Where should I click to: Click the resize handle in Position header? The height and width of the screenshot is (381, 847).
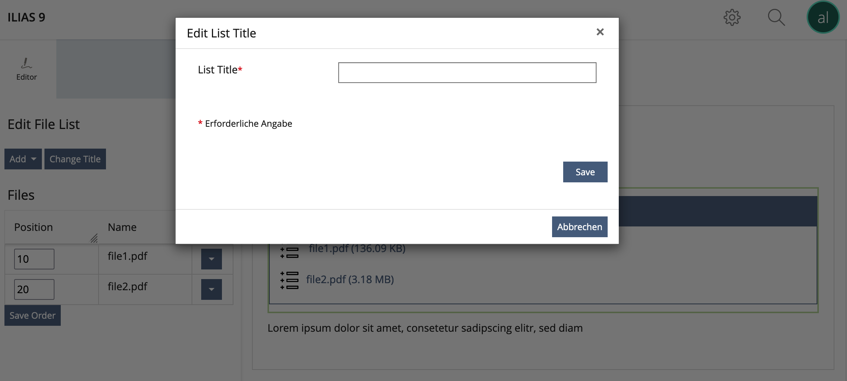point(94,238)
